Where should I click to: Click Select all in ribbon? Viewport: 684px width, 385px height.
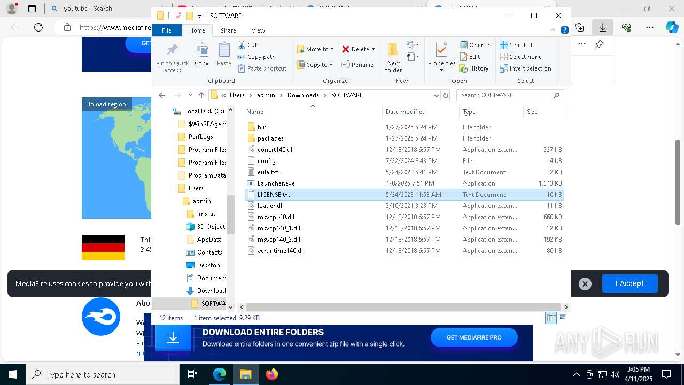517,45
